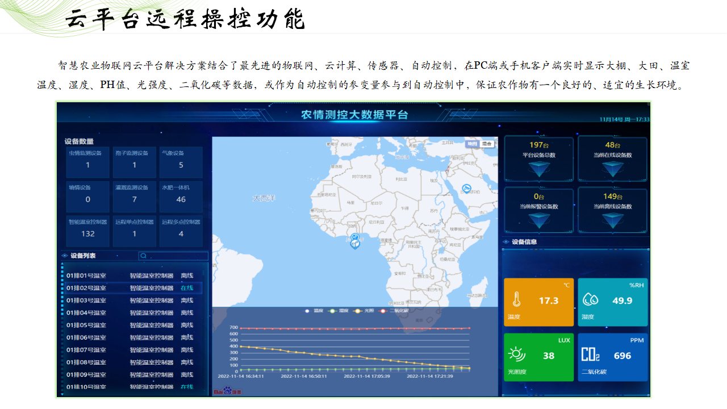Select the 01排09号温室 device row

coord(133,375)
